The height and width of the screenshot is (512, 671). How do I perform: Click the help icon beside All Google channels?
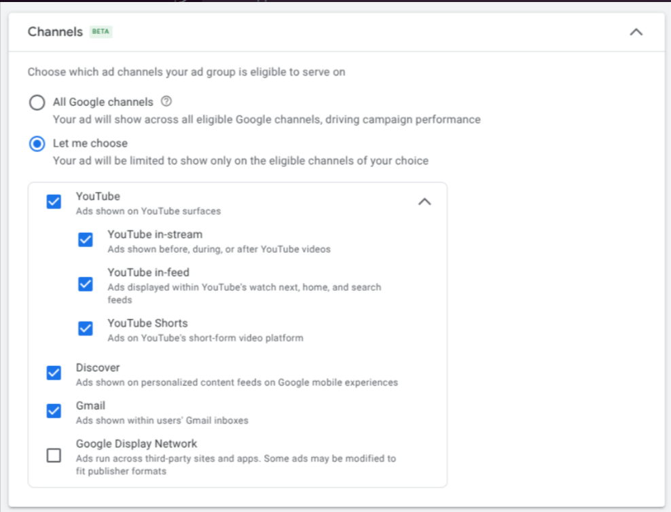click(x=166, y=102)
